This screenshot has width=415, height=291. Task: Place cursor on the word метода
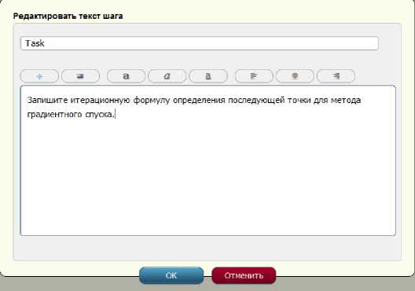346,101
